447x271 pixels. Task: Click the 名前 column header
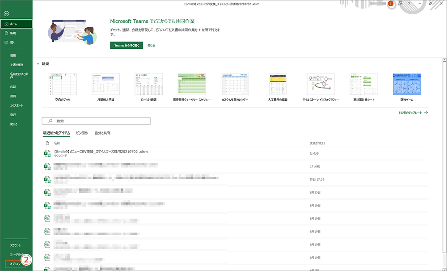[57, 143]
